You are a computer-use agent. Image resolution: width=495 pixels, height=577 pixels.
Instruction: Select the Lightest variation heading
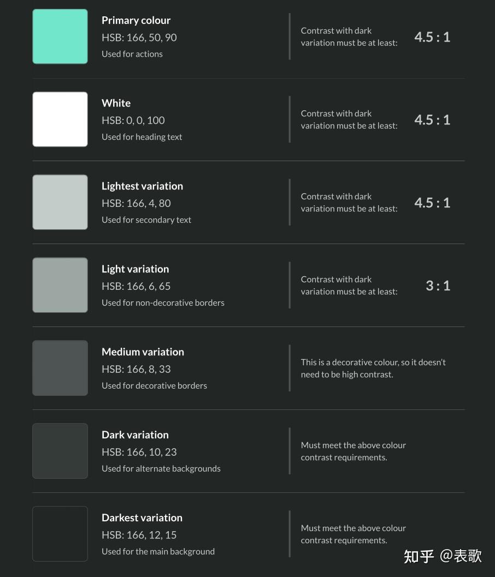click(x=142, y=186)
